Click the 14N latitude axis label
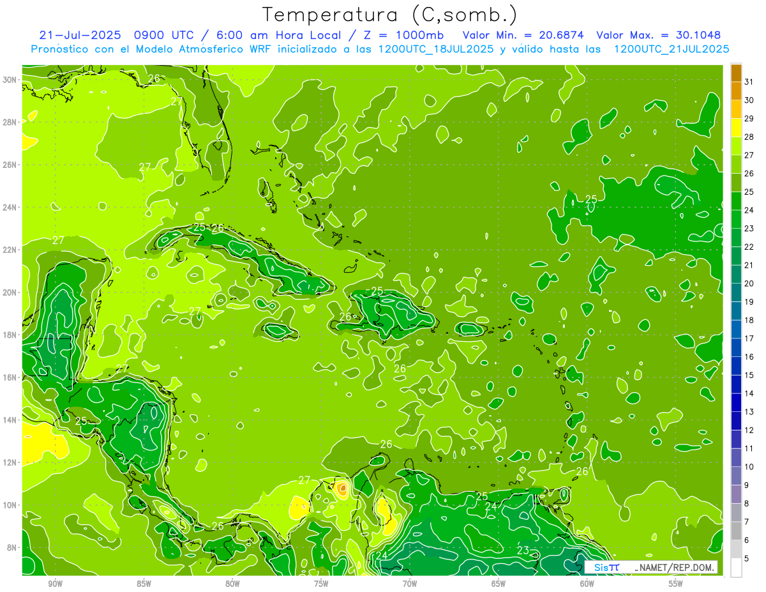The width and height of the screenshot is (766, 592). (x=10, y=420)
